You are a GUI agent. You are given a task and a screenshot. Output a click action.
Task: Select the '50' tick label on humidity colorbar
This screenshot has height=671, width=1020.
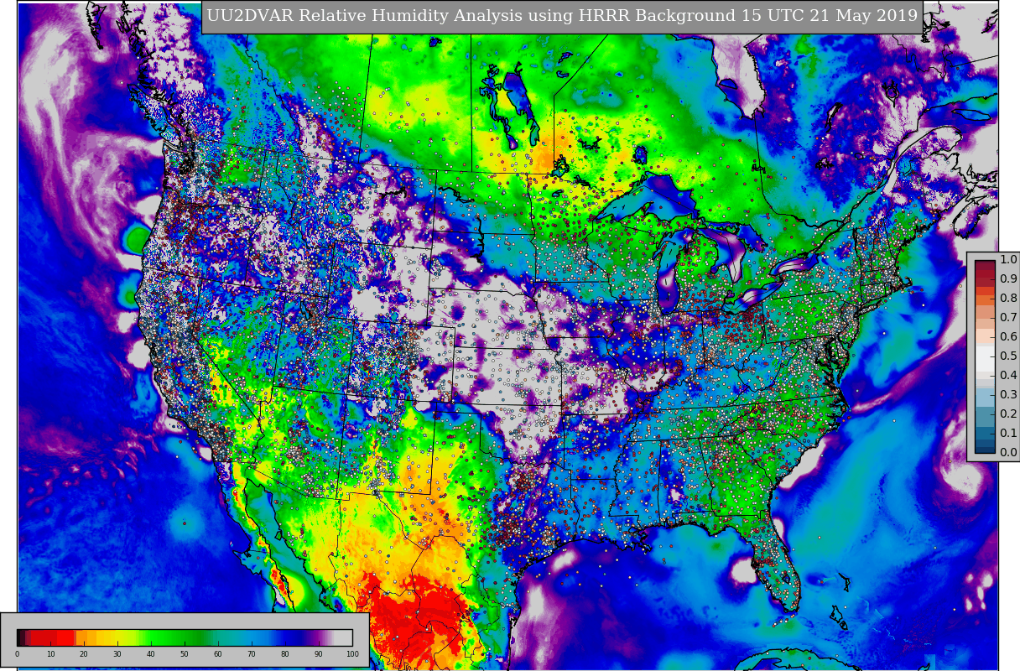(x=185, y=654)
